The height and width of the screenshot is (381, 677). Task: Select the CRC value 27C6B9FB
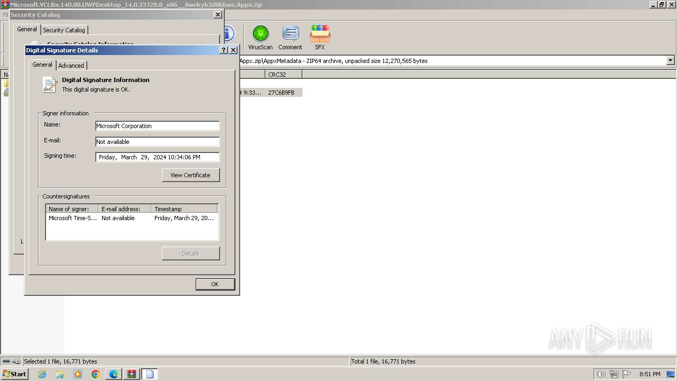(x=281, y=93)
